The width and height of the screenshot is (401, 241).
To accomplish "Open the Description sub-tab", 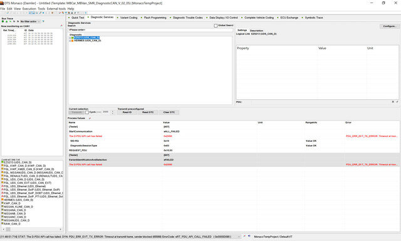I will coord(256,31).
